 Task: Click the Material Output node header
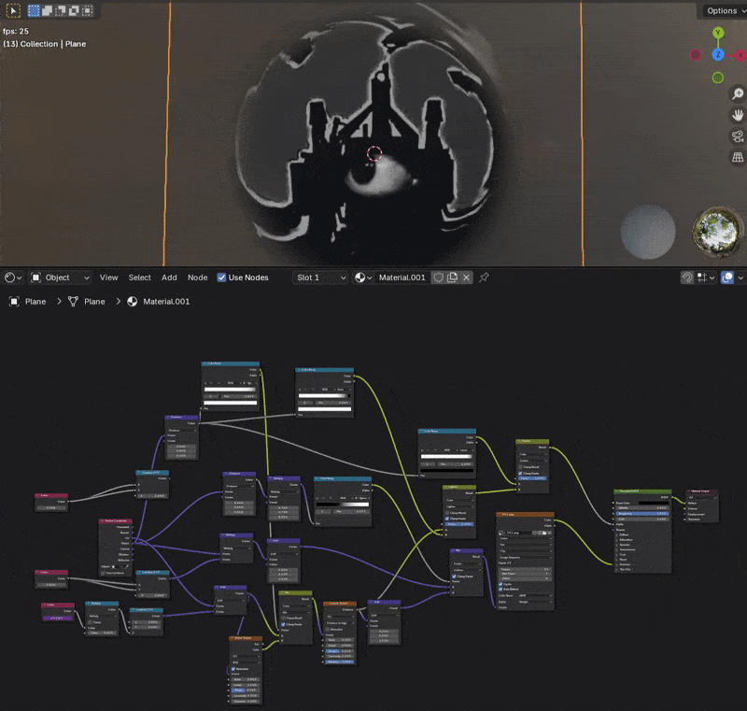702,491
